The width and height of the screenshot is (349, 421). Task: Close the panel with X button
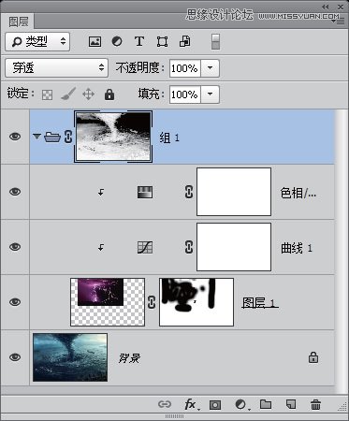[341, 7]
